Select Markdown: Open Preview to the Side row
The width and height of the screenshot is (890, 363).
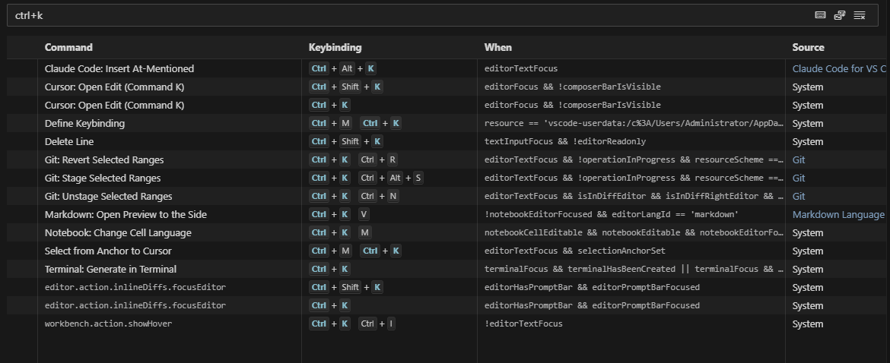[x=126, y=214]
